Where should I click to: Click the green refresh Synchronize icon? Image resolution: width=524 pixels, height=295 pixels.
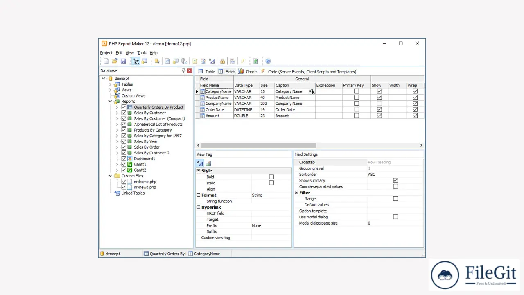[x=255, y=61]
